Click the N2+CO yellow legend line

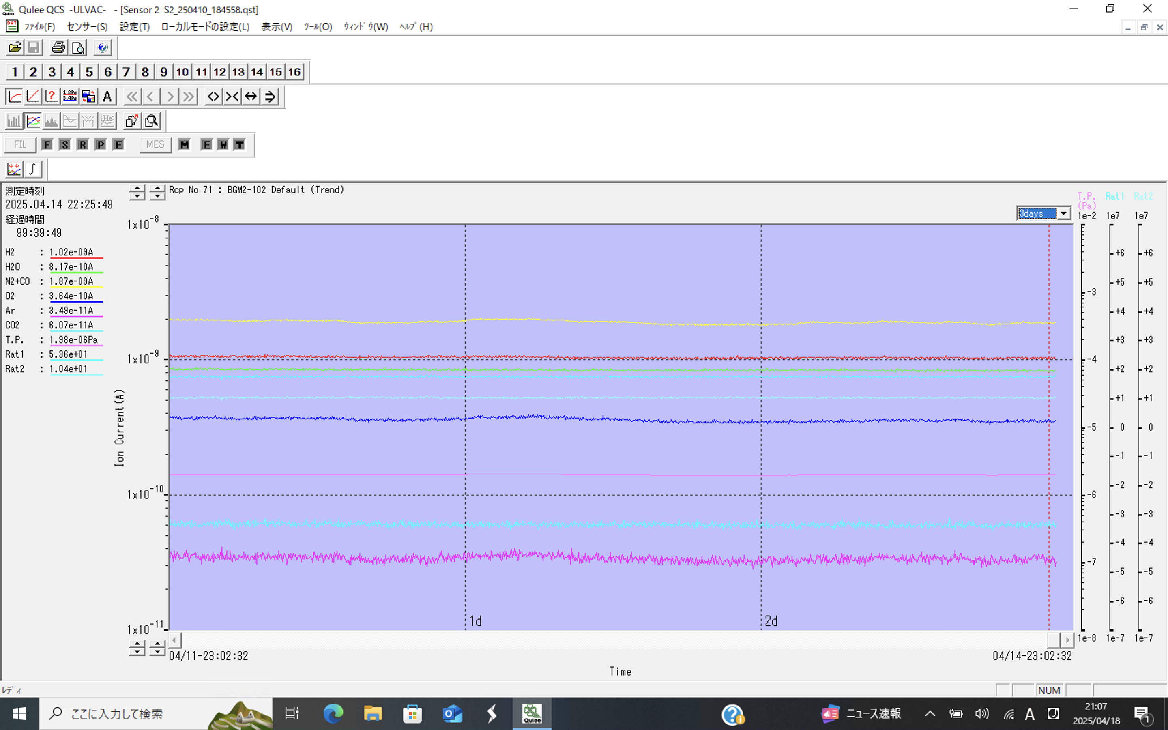click(76, 287)
